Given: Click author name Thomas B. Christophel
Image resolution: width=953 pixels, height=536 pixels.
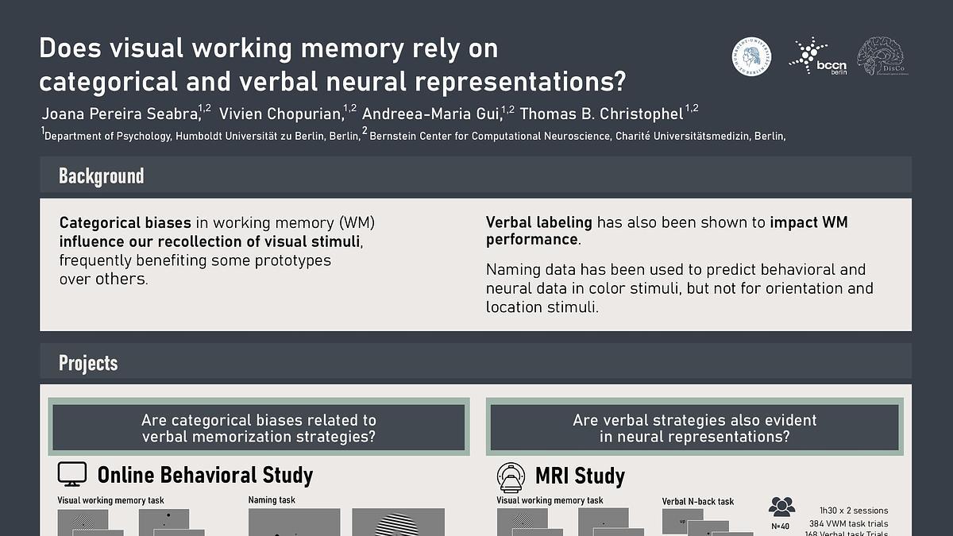Looking at the screenshot, I should 602,114.
